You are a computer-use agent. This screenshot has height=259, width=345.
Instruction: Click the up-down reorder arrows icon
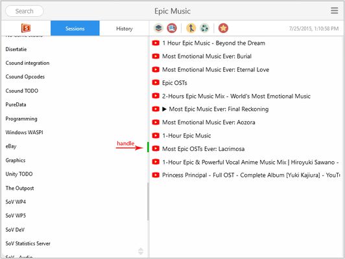click(x=141, y=251)
